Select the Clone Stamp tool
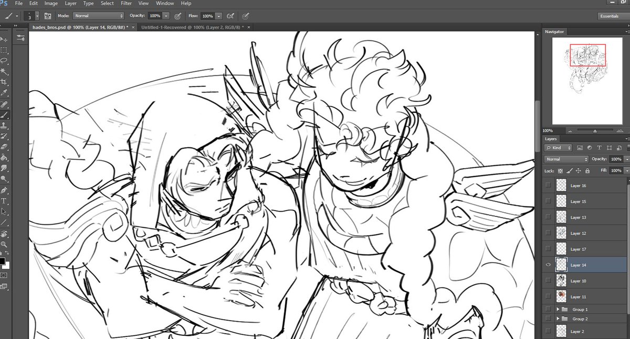Viewport: 630px width, 339px height. pos(4,126)
